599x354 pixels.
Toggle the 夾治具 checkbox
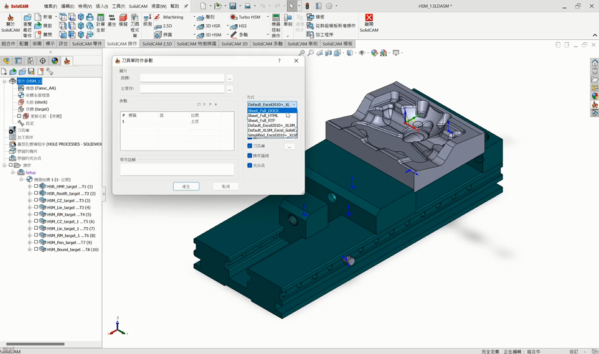click(250, 165)
